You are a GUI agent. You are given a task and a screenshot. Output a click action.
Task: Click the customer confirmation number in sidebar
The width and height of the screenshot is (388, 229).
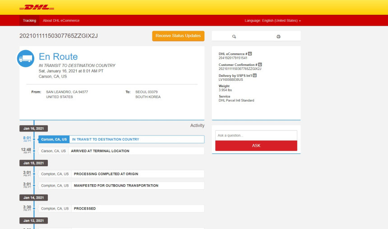click(x=240, y=69)
